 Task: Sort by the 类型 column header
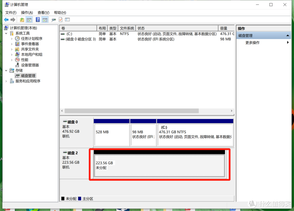coord(113,28)
